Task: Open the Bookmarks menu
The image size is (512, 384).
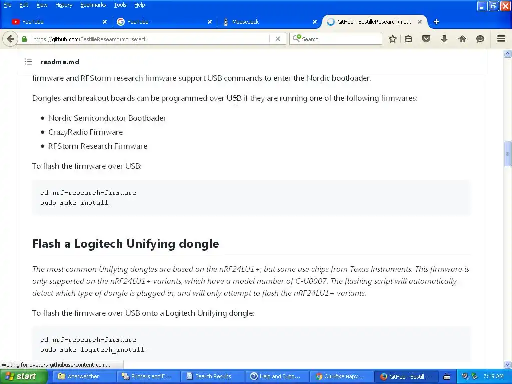Action: [93, 5]
